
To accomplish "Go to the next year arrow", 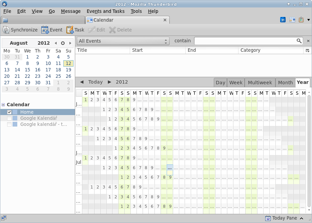I will click(109, 82).
